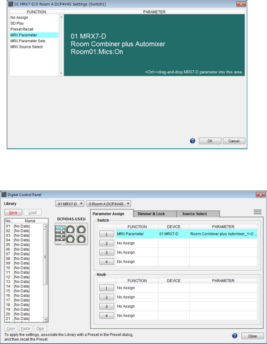Screen dimensions: 267x344
Task: Click the Digital Control Panel title icon
Action: (4, 195)
